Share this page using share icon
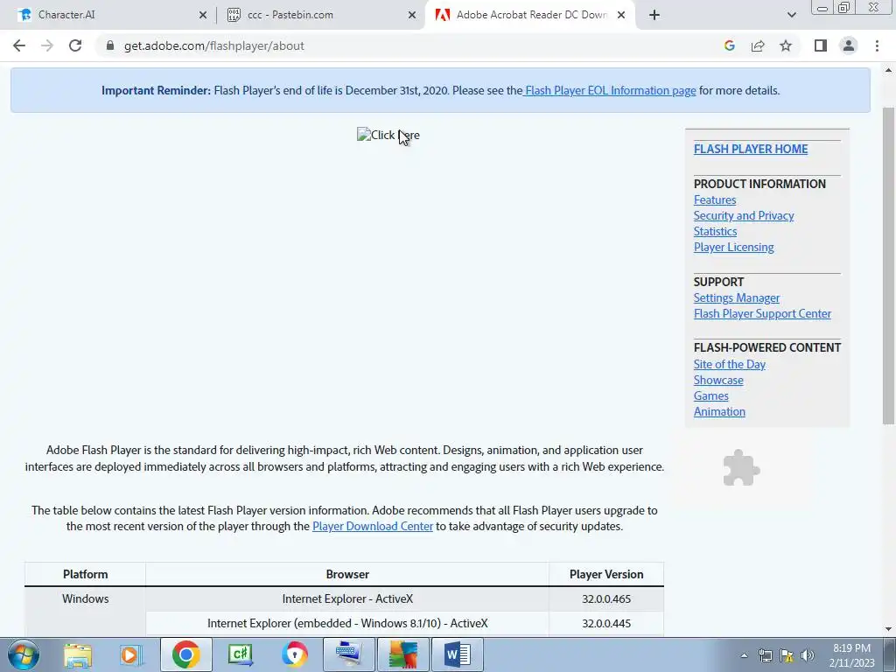 758,45
